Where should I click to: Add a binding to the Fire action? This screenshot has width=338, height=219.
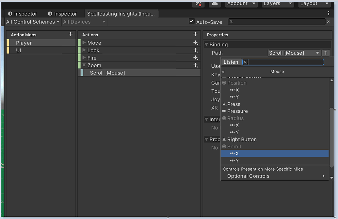[195, 58]
